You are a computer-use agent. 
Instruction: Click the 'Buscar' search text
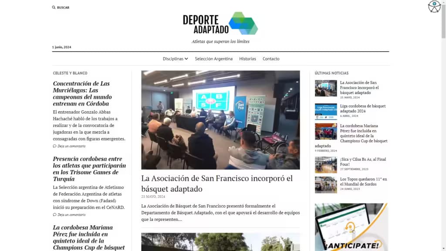tap(63, 7)
